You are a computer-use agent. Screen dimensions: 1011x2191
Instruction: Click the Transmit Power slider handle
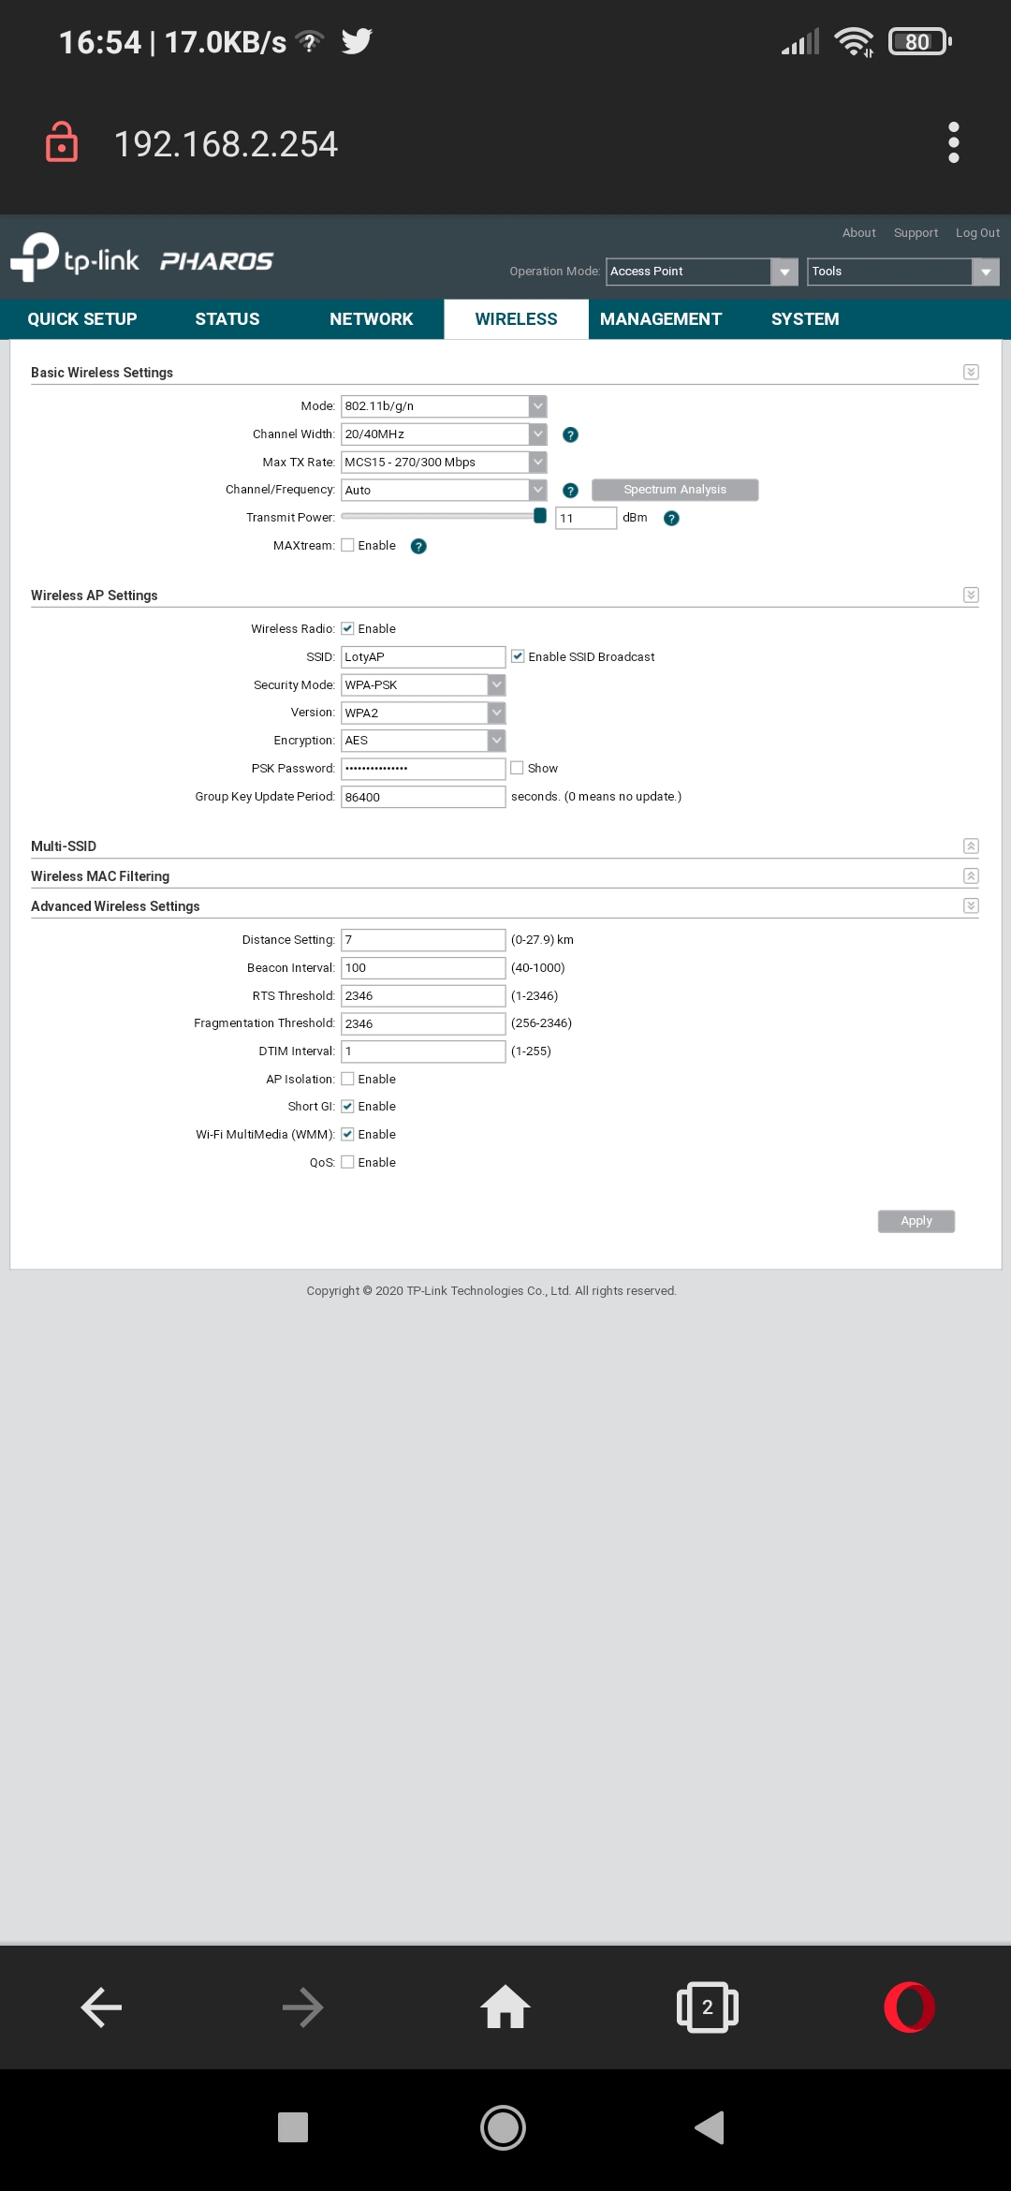[540, 516]
